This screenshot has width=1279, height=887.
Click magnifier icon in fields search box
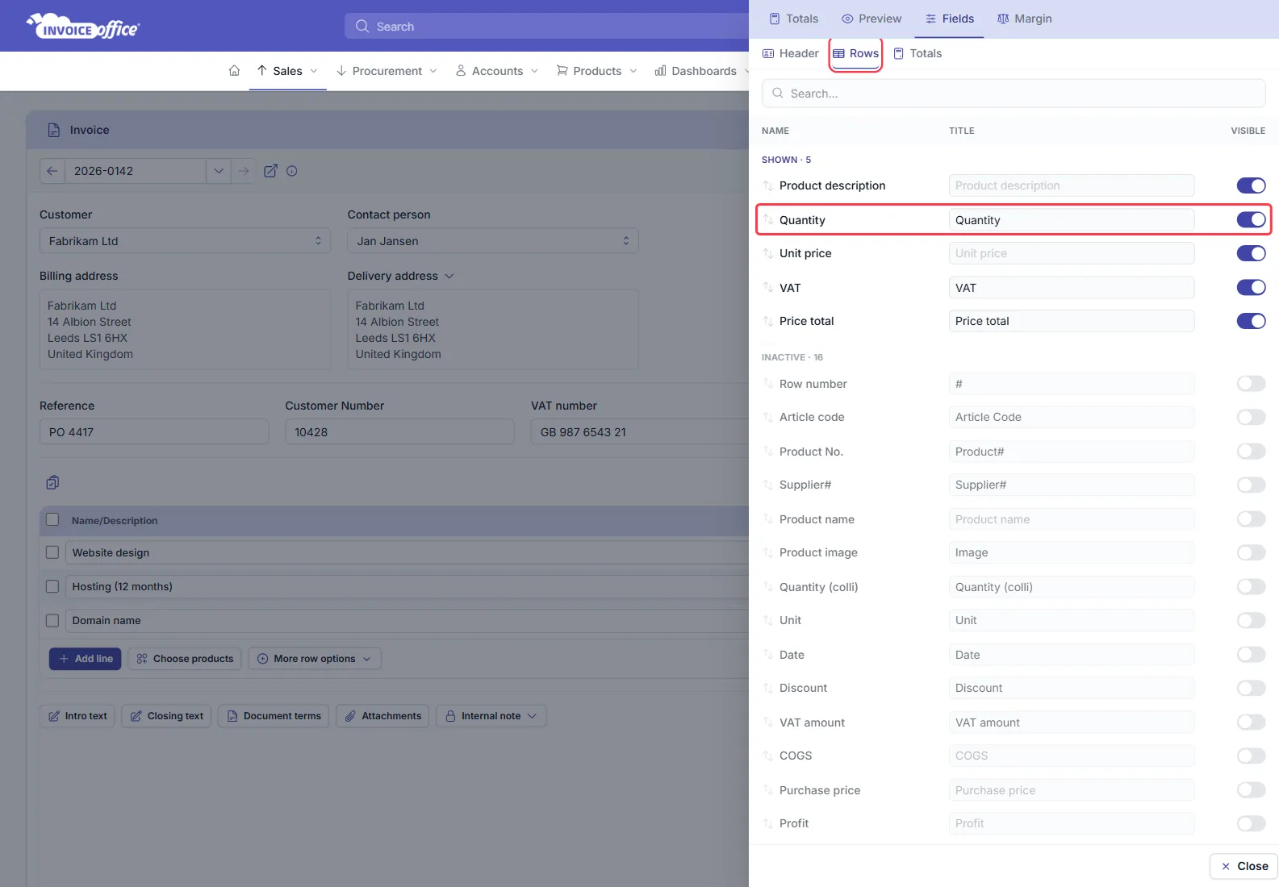tap(778, 94)
